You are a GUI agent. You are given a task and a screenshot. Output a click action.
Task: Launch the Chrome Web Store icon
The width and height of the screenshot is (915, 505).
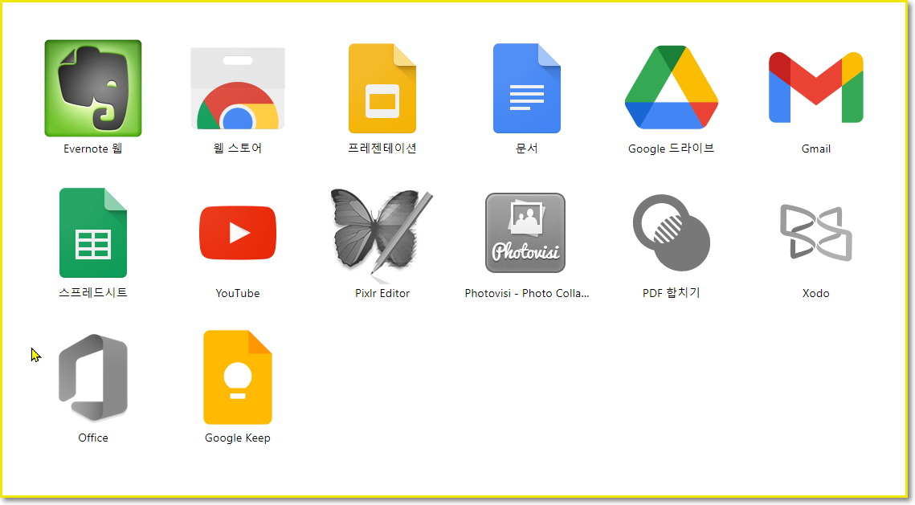click(x=238, y=88)
